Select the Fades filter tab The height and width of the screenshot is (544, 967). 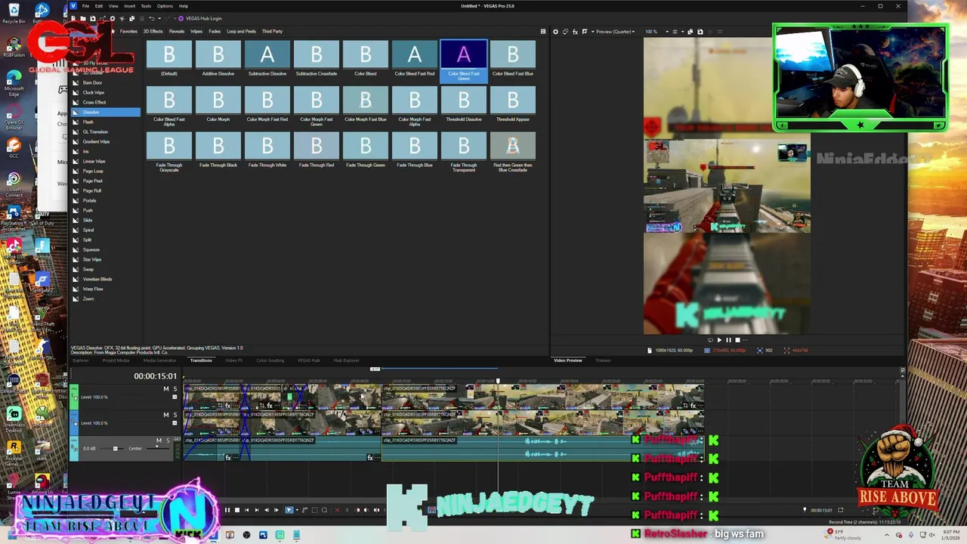pyautogui.click(x=215, y=32)
